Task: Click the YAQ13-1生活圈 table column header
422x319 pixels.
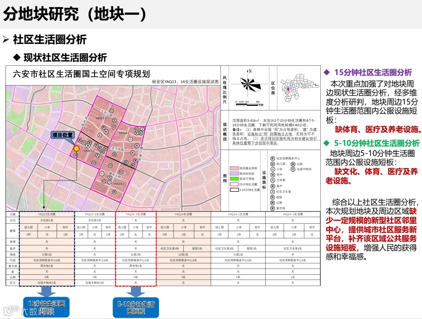Action: click(95, 214)
